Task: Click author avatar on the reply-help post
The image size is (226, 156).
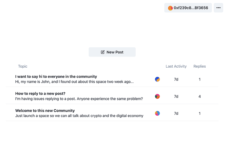Action: pyautogui.click(x=157, y=96)
